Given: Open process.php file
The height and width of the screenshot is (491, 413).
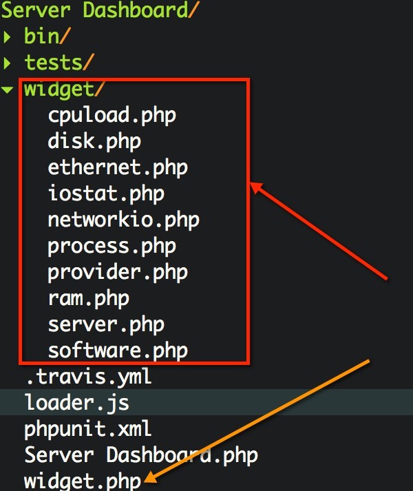Looking at the screenshot, I should pos(112,247).
